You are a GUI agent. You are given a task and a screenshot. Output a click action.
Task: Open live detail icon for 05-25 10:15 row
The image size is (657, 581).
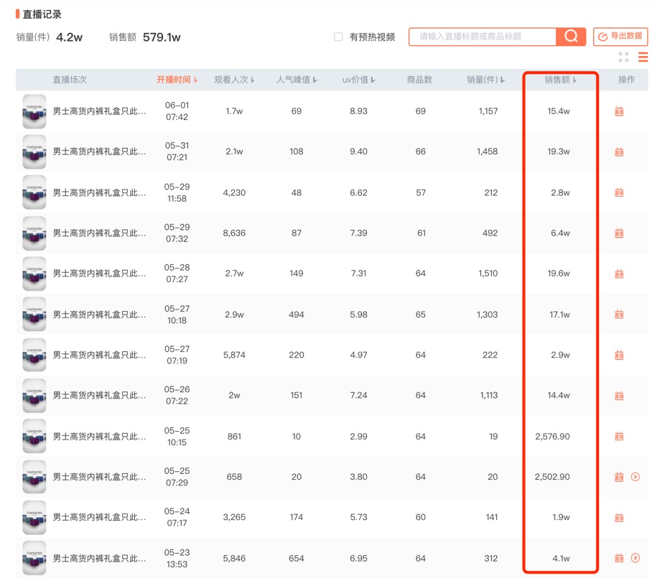click(x=619, y=436)
